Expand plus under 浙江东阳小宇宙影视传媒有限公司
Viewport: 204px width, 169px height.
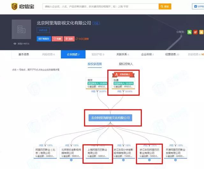click(123, 160)
